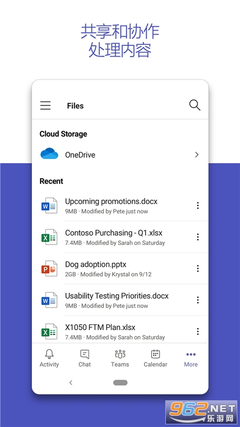
Task: Open options for Contoso Purchasing - Q1.xlsx
Action: coord(198,237)
